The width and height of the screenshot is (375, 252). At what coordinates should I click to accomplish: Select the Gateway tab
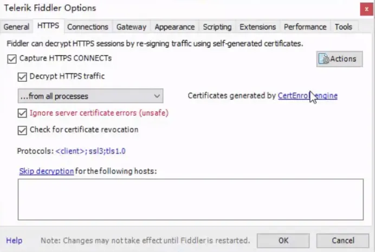[x=131, y=27]
